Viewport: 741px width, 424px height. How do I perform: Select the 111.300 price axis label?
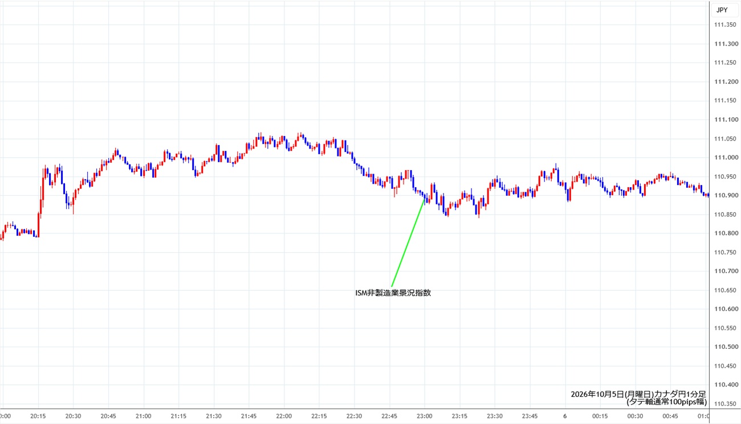click(x=725, y=44)
